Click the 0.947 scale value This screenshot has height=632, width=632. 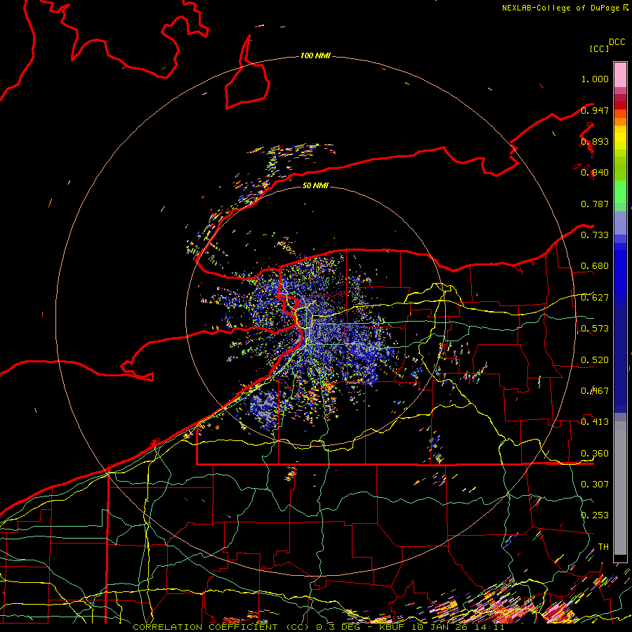pyautogui.click(x=595, y=110)
